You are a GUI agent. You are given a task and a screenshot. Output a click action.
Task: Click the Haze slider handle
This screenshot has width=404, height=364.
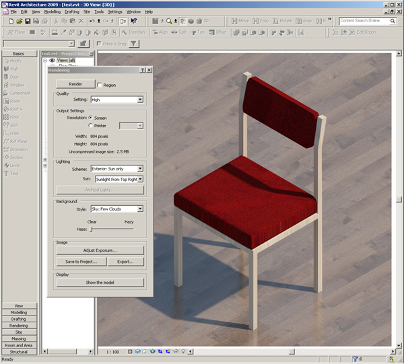[91, 229]
